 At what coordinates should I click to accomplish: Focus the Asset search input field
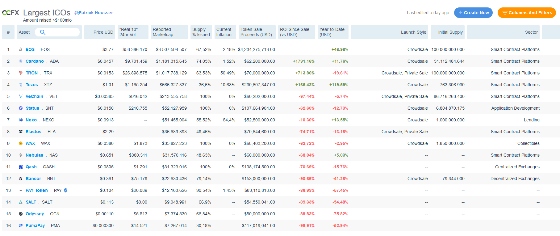[x=62, y=32]
